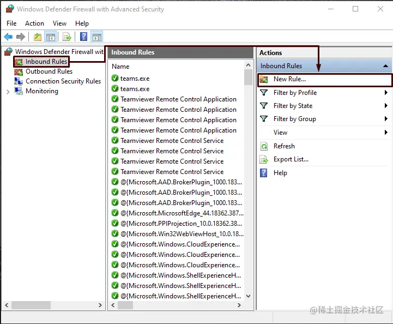
Task: Click the New Rule icon in Actions
Action: coord(264,79)
